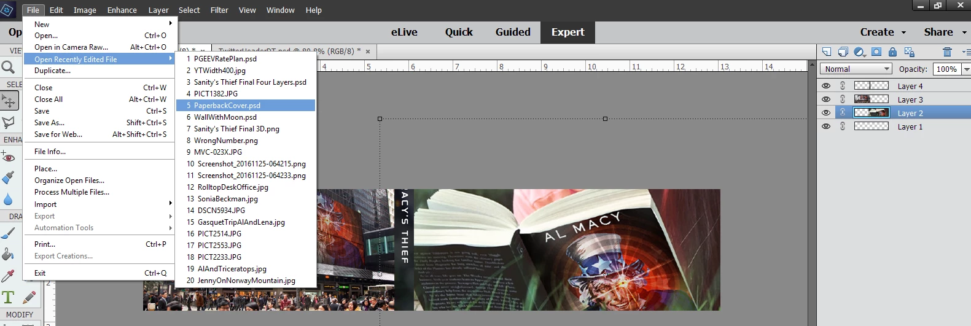
Task: Select the Polygonal Lasso tool
Action: pyautogui.click(x=8, y=123)
